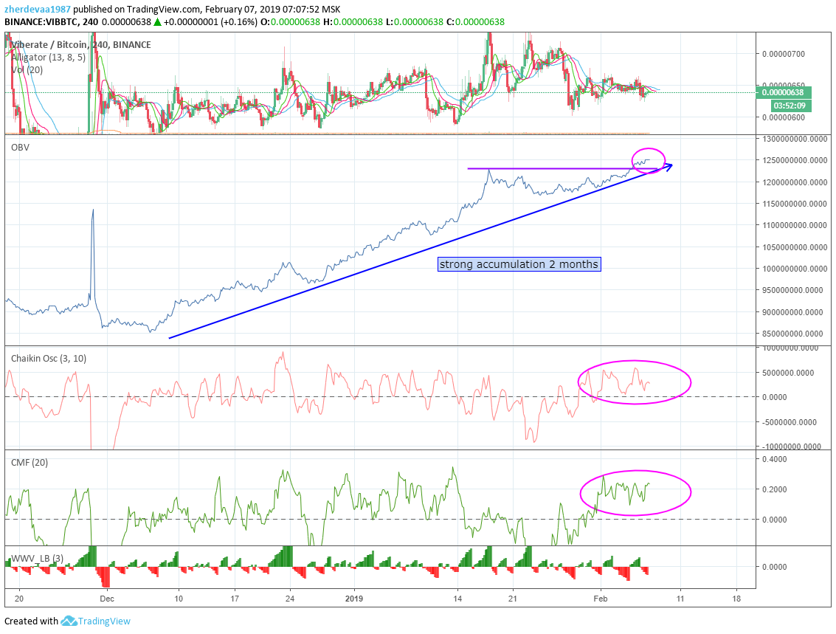Image resolution: width=836 pixels, height=634 pixels.
Task: Click the 0.2000 CMF axis value
Action: tap(774, 489)
